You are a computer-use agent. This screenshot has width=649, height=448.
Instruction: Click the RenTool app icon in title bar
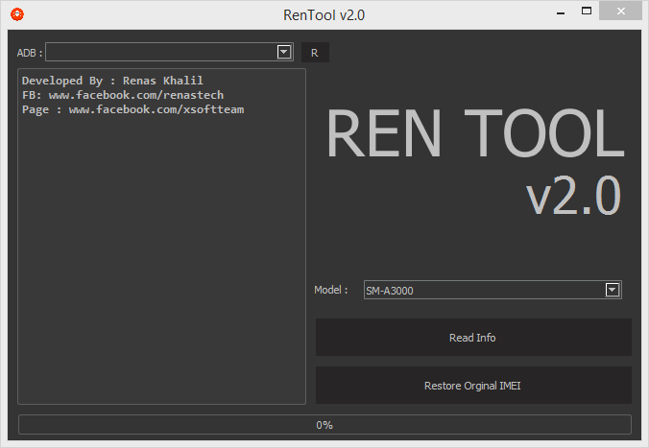[17, 14]
